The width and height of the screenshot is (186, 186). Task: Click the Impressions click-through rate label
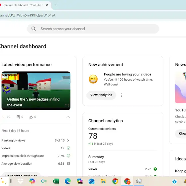(x=23, y=156)
